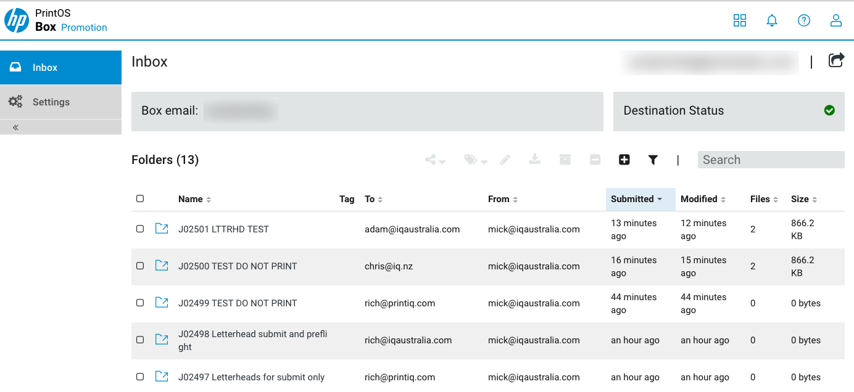Image resolution: width=854 pixels, height=392 pixels.
Task: Sort by Name column
Action: (194, 199)
